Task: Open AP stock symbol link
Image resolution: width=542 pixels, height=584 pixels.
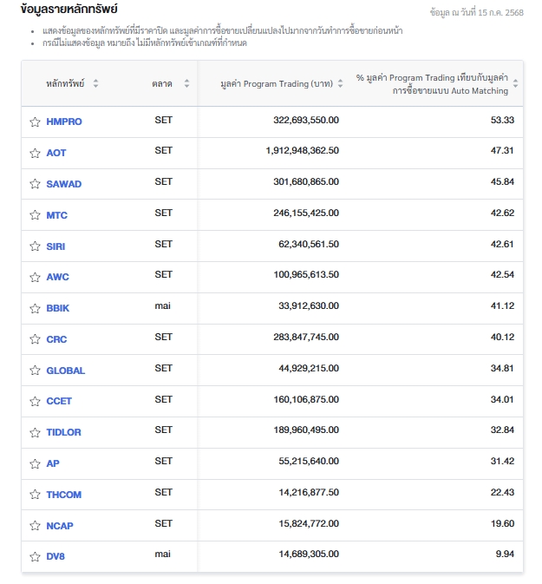Action: [x=53, y=464]
